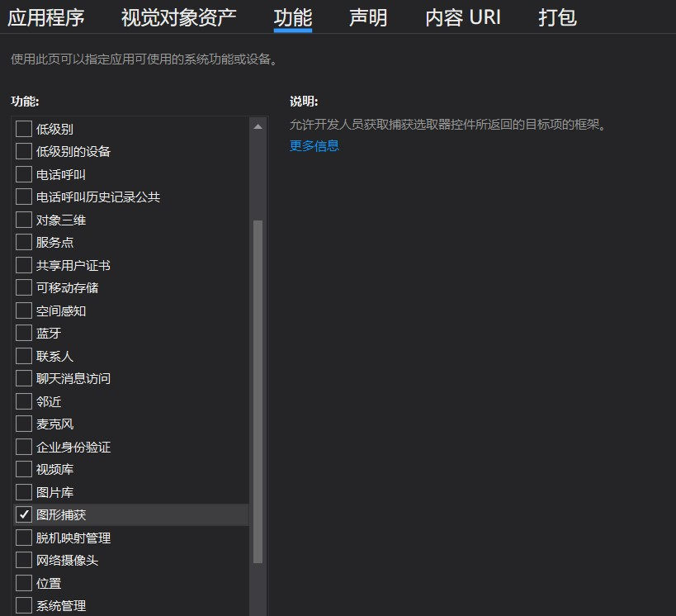Enable the 图片库 checkbox
Image resolution: width=676 pixels, height=616 pixels.
point(24,492)
